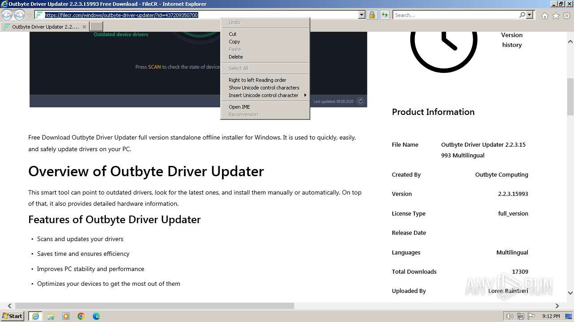The width and height of the screenshot is (574, 322).
Task: Open the address bar history dropdown
Action: pyautogui.click(x=362, y=15)
